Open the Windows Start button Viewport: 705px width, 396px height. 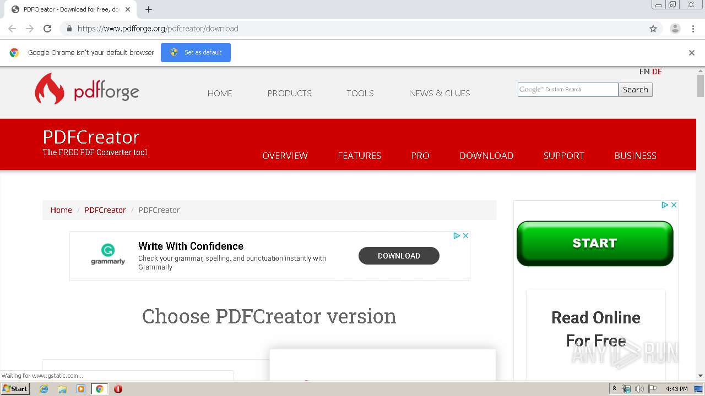pos(15,388)
